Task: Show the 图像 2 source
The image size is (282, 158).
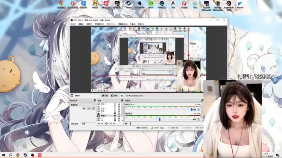Action: point(115,108)
